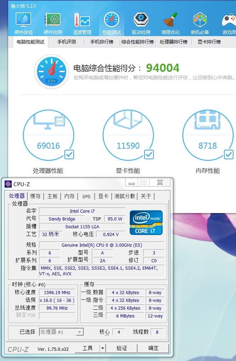The height and width of the screenshot is (361, 236).
Task: Open 驱动检测 driver detection icon
Action: [141, 23]
